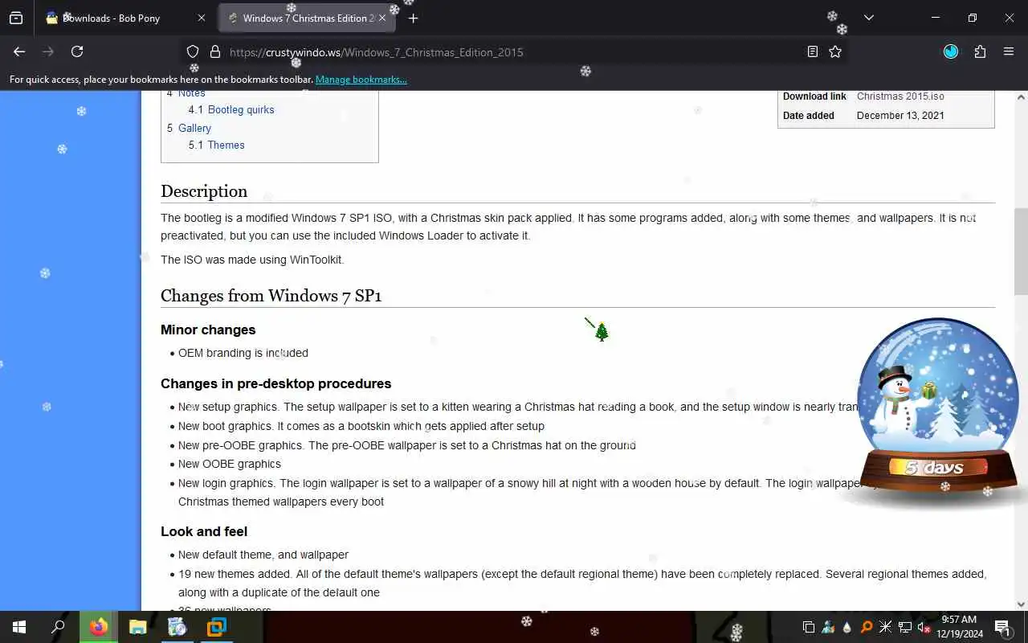Click the Changes from Windows 7 SP1 heading

click(x=271, y=296)
